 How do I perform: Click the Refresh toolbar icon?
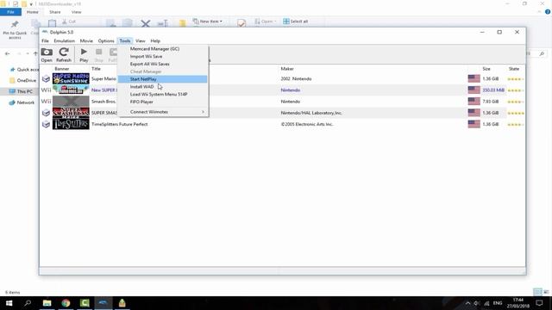64,55
